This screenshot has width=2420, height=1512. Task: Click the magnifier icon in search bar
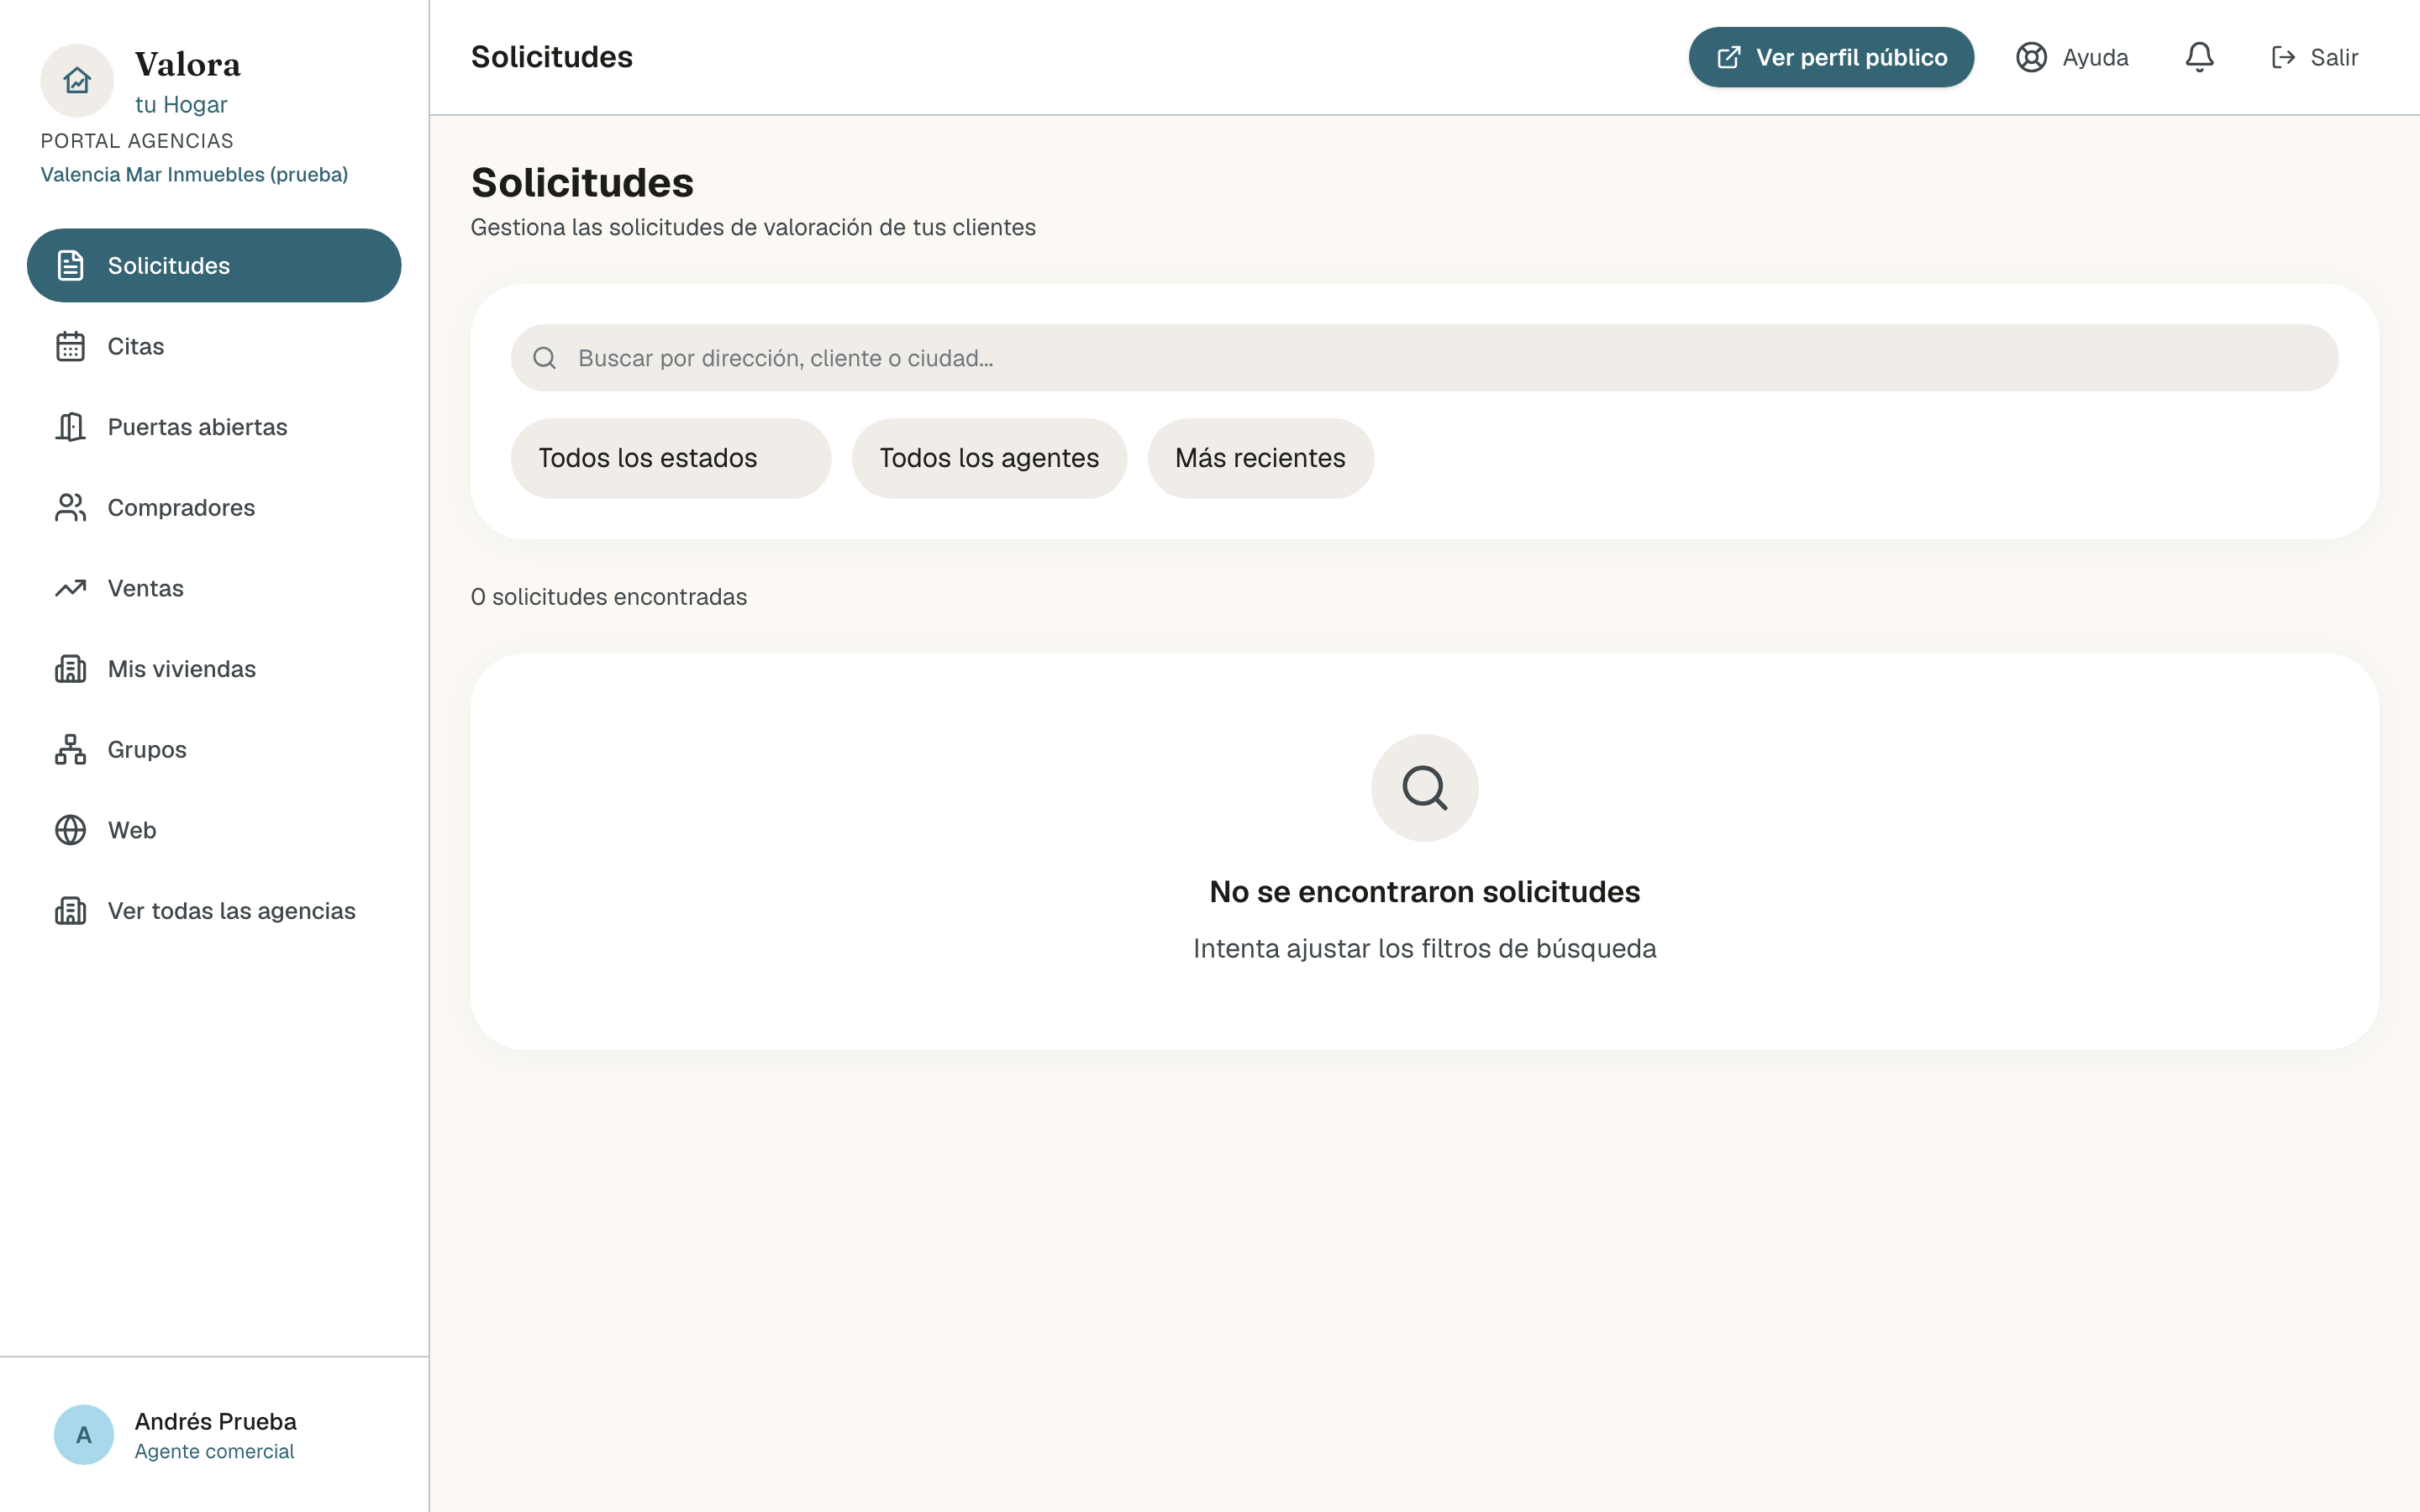tap(545, 358)
